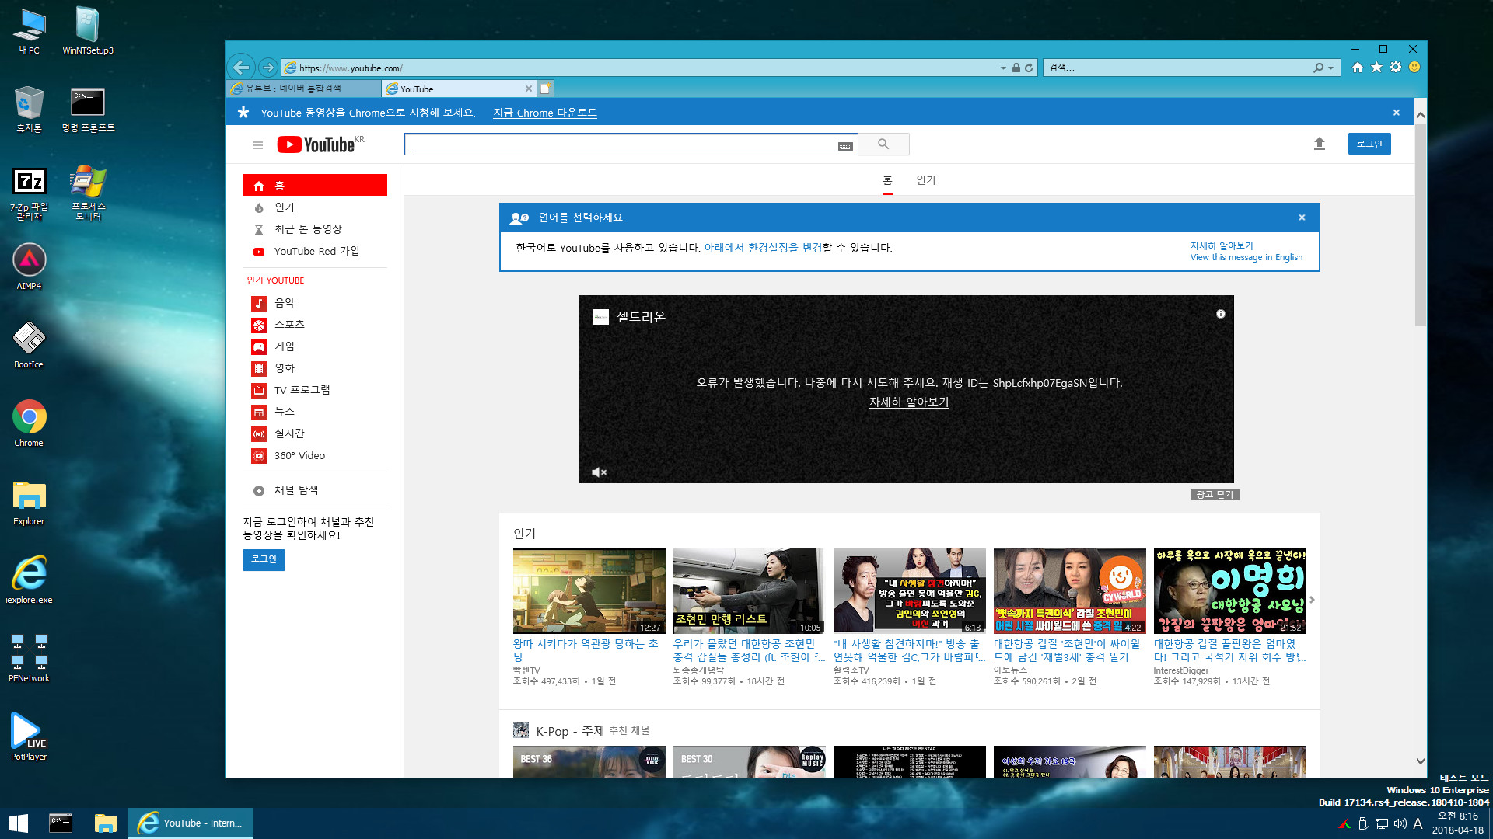Open the 조현민 만행 리스트 thumbnail

pos(749,590)
